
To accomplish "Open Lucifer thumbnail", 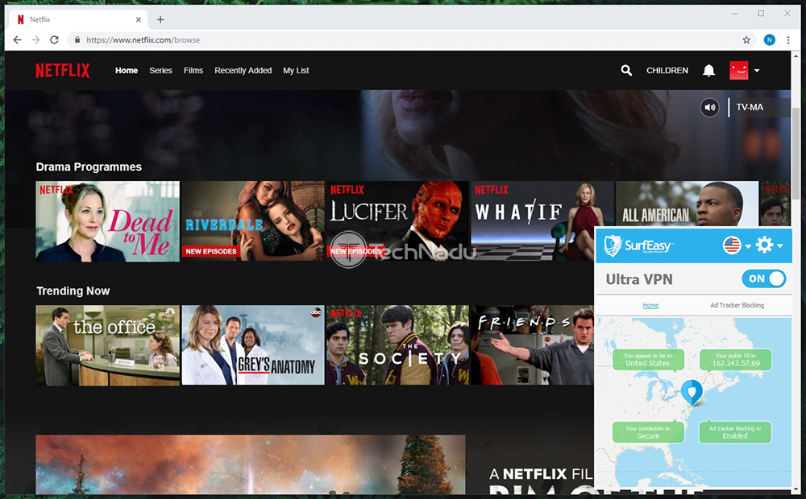I will 397,221.
